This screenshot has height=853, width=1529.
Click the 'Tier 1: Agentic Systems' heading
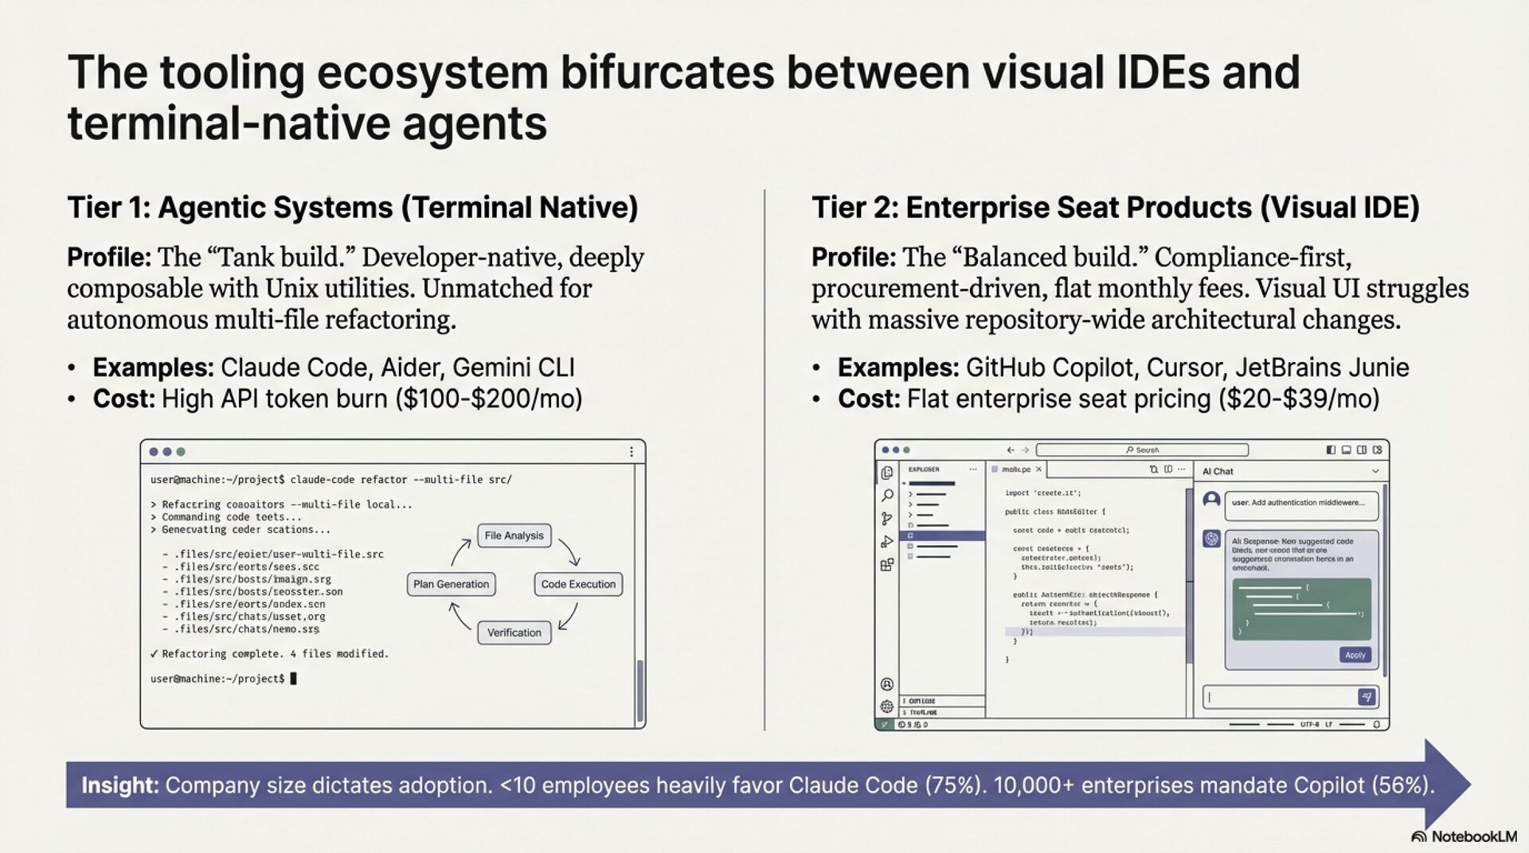[x=353, y=208]
